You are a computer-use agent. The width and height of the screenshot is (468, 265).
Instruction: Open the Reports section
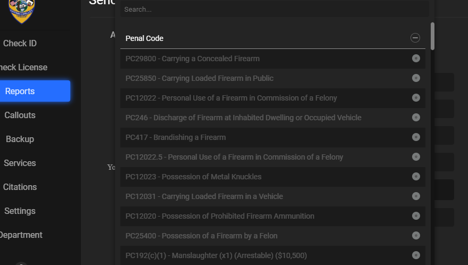(20, 91)
